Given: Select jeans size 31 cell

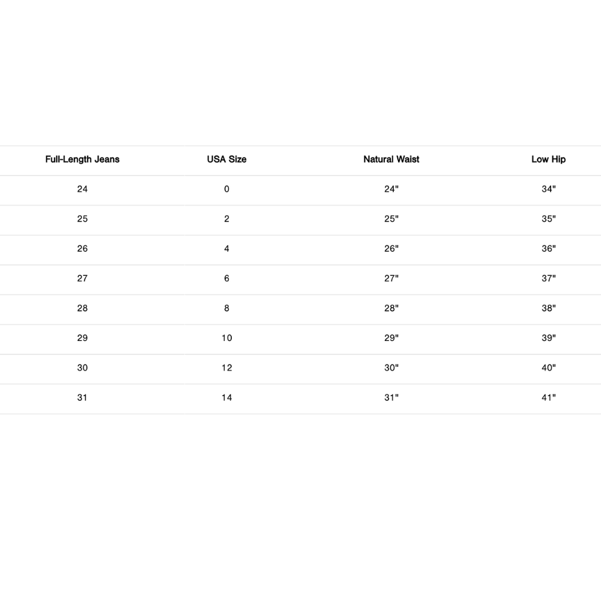Looking at the screenshot, I should [x=82, y=397].
